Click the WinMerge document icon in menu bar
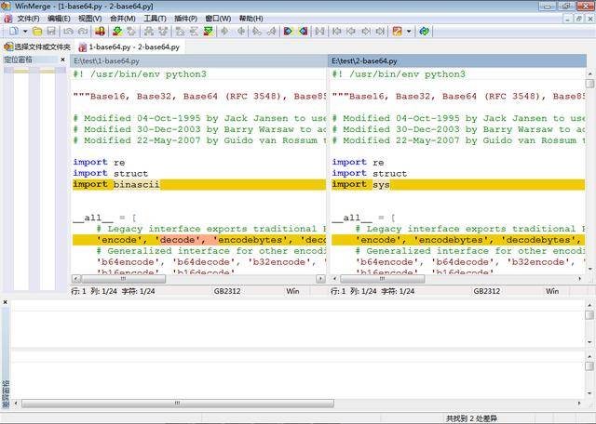This screenshot has height=424, width=596. coord(7,19)
